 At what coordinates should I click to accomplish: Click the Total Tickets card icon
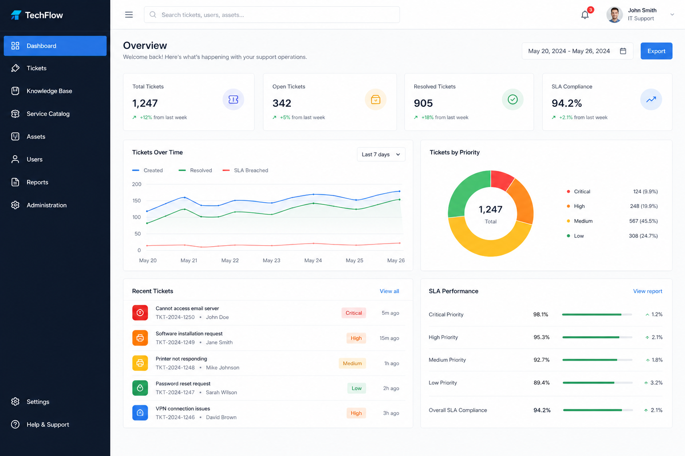coord(233,99)
